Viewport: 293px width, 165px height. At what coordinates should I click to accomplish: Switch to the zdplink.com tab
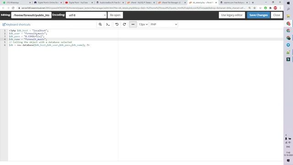(234, 3)
